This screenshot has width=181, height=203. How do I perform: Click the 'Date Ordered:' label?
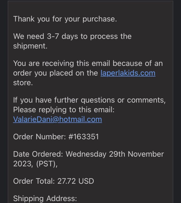point(38,154)
